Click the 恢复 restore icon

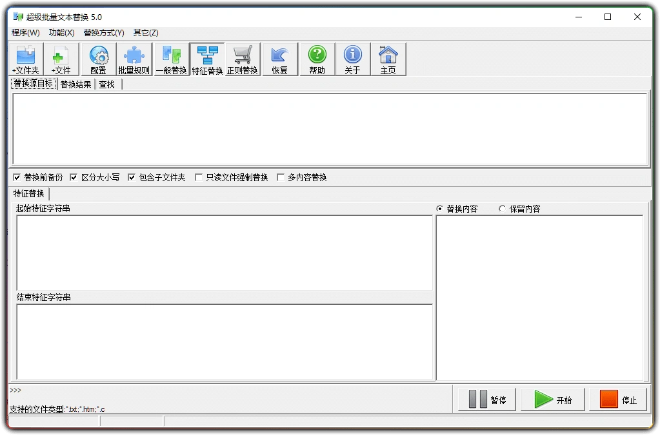pyautogui.click(x=279, y=59)
